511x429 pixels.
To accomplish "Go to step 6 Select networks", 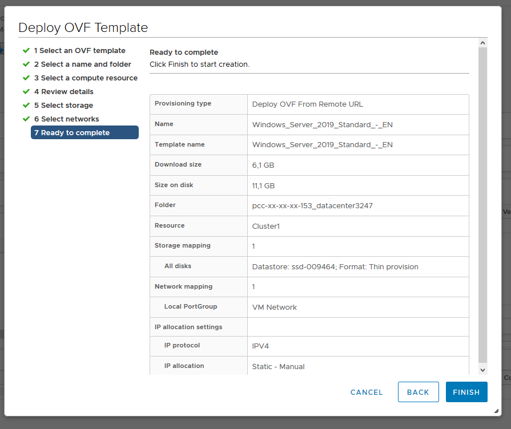I will pyautogui.click(x=66, y=119).
